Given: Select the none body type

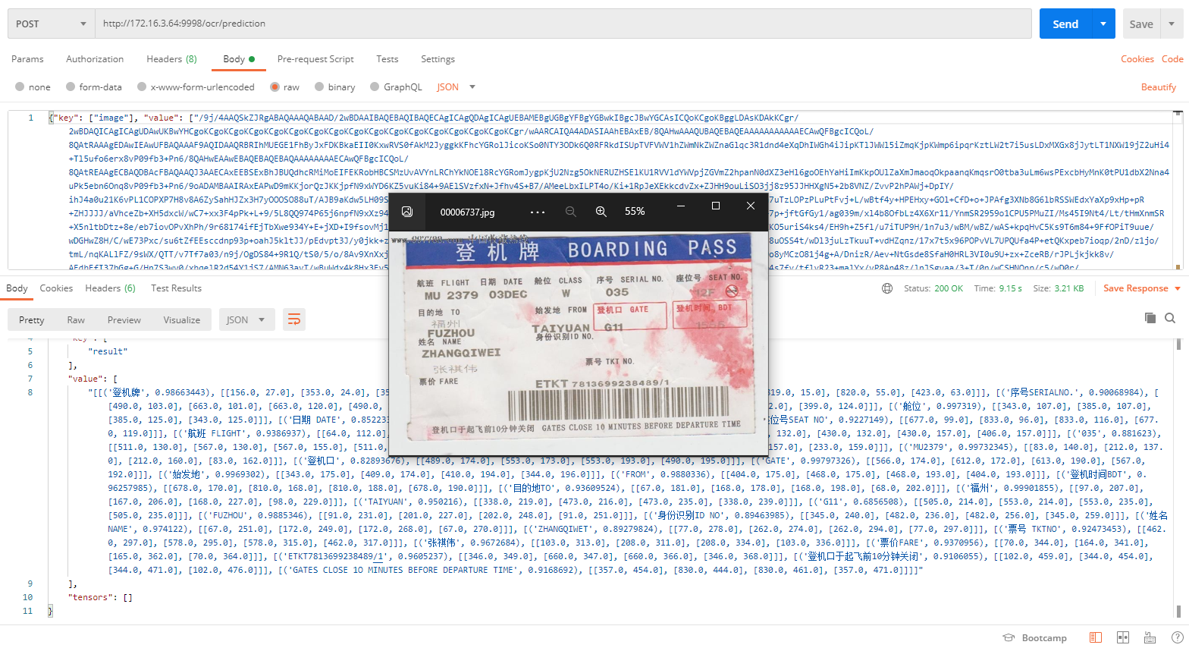Looking at the screenshot, I should [33, 87].
